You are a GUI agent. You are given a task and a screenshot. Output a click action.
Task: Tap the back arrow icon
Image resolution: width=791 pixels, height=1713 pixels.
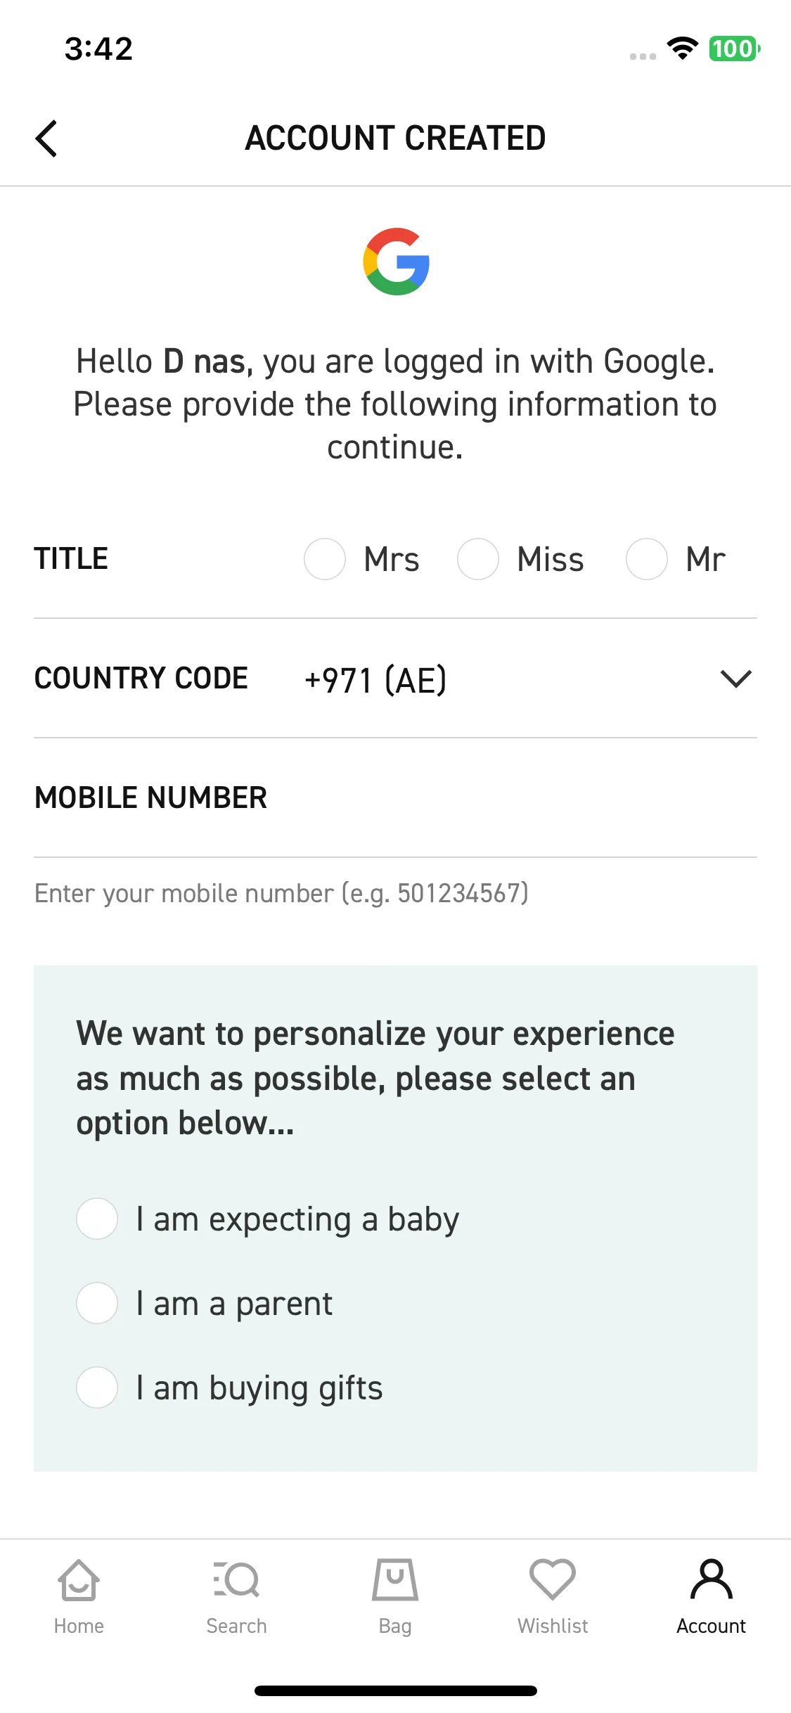(x=46, y=138)
